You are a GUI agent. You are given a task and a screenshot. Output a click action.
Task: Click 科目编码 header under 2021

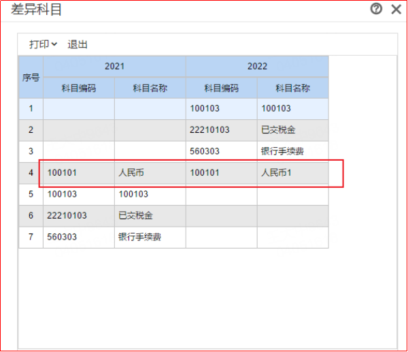(x=79, y=88)
